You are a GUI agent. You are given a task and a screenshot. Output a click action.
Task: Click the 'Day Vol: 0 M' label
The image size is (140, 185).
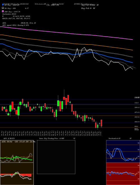click(88, 8)
